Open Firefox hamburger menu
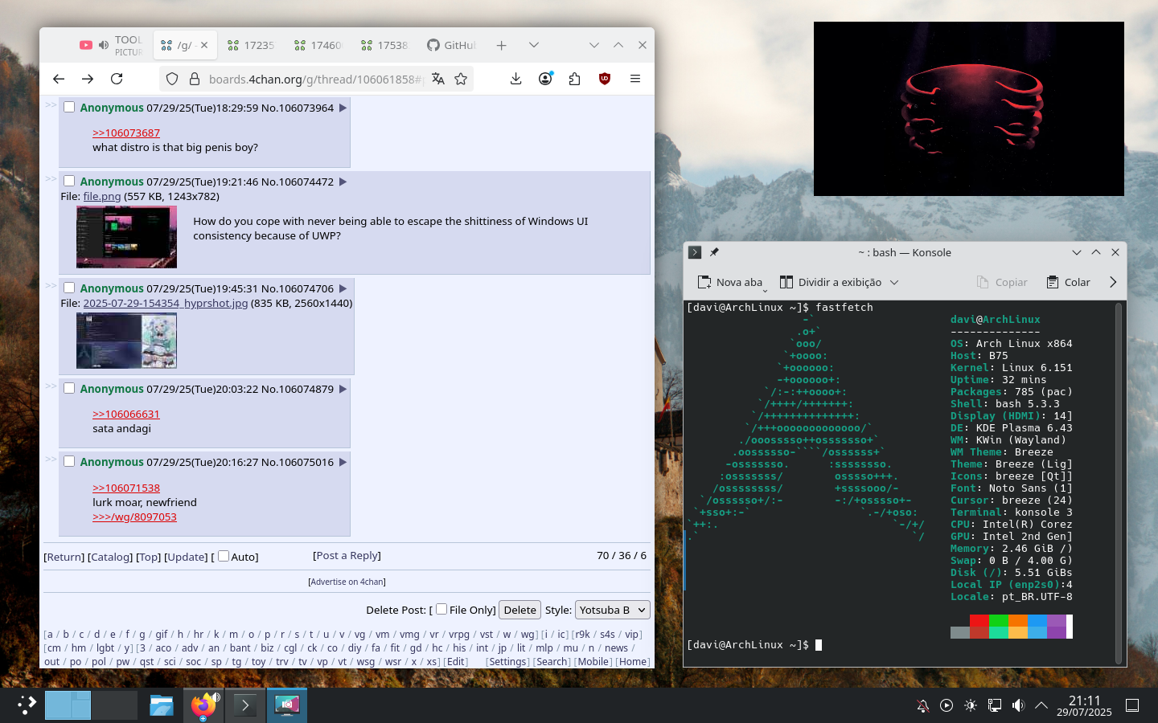1158x723 pixels. pyautogui.click(x=635, y=79)
